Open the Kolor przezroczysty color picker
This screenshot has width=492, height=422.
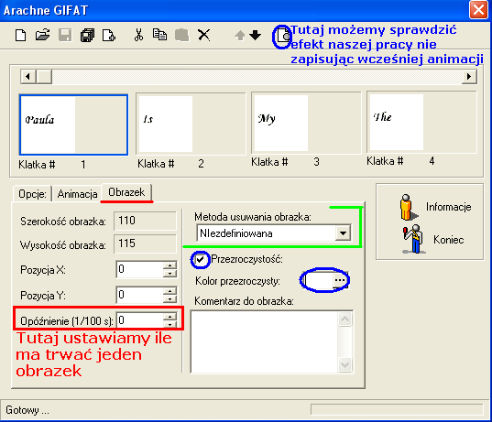[x=340, y=280]
